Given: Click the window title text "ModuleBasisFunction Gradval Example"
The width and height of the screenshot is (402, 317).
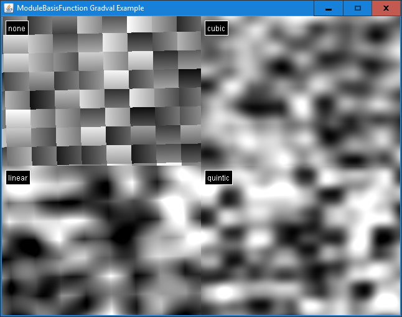Looking at the screenshot, I should point(80,8).
